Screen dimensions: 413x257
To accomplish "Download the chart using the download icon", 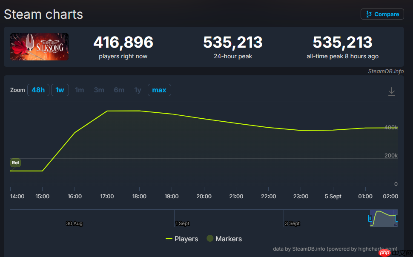I will click(x=392, y=91).
